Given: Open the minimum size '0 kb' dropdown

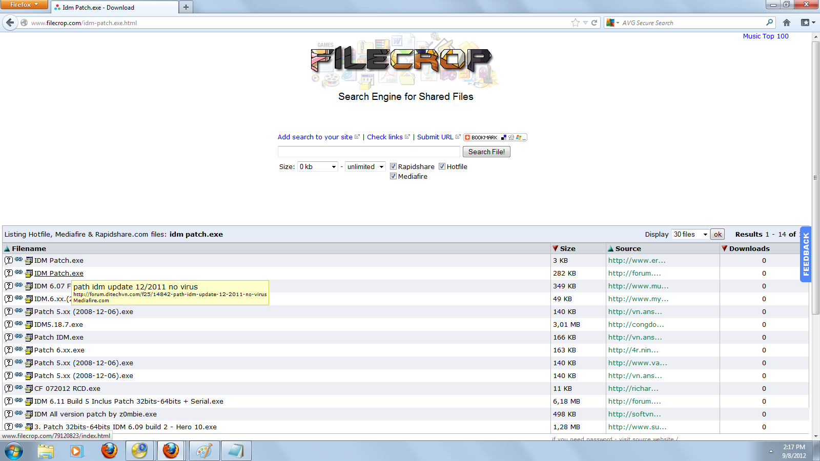Looking at the screenshot, I should click(318, 166).
